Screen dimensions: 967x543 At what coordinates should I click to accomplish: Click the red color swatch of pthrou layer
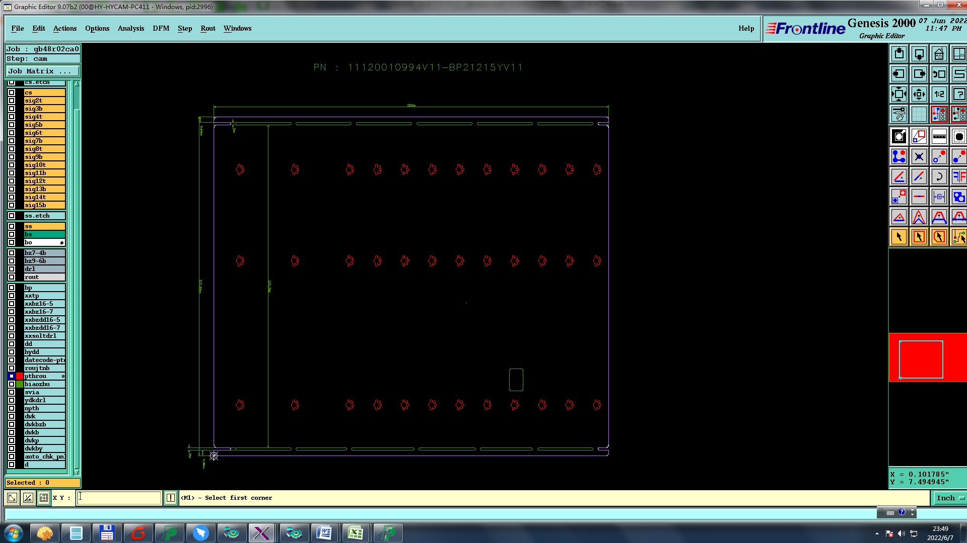coord(20,376)
